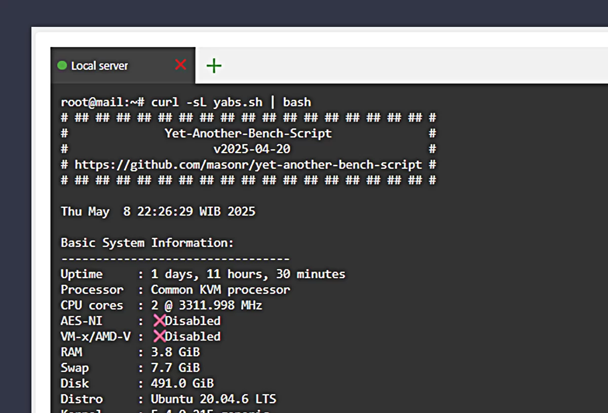608x413 pixels.
Task: Click the CPU cores 3311.998 MHz value
Action: (x=206, y=306)
